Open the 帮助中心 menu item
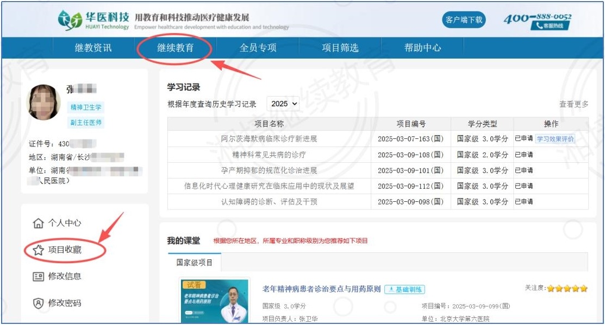 (x=422, y=48)
